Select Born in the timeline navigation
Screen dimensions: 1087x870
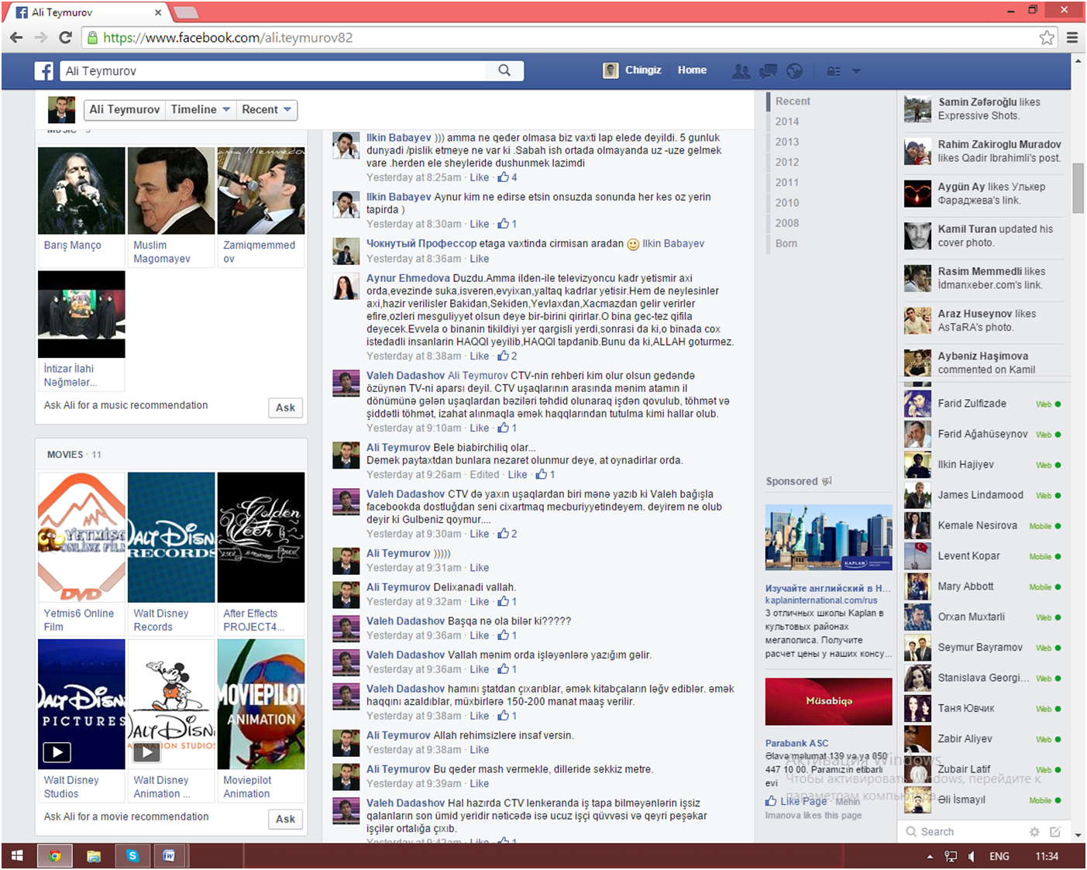(786, 243)
